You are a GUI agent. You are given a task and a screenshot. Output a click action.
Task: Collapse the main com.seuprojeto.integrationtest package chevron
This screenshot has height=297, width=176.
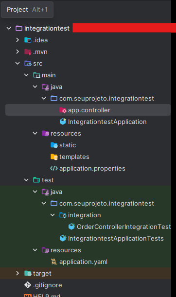tap(44, 99)
